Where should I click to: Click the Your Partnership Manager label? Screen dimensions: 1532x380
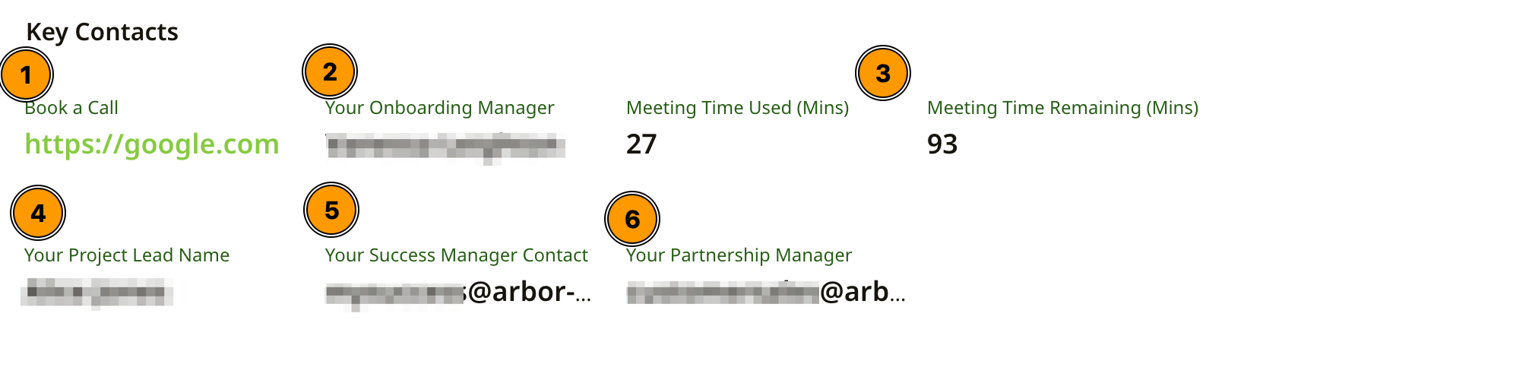[x=739, y=255]
